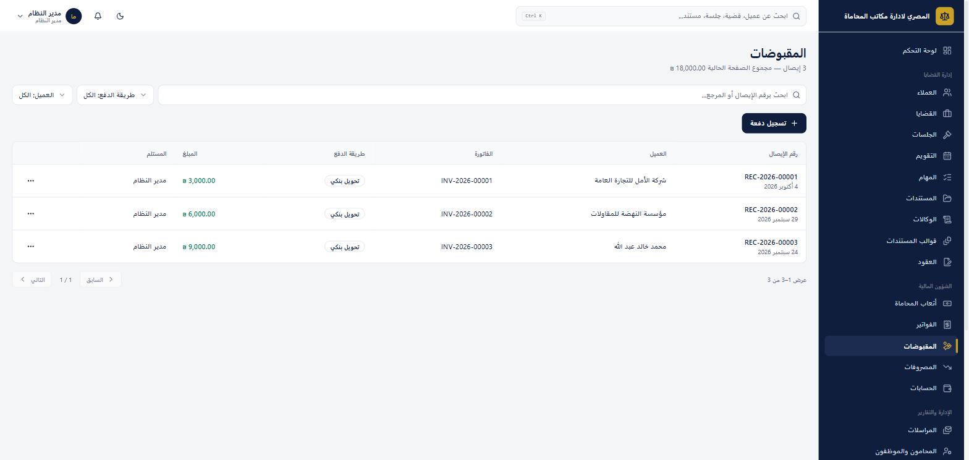969x460 pixels.
Task: Go to الحسابات in the sidebar
Action: pos(891,388)
